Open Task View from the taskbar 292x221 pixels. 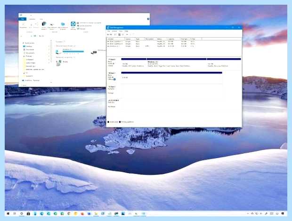(15, 213)
